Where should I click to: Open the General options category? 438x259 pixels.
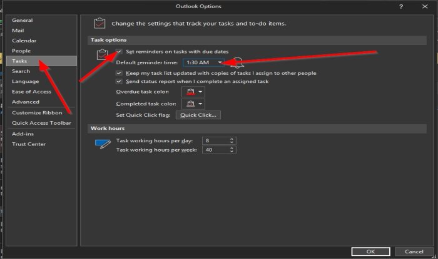(23, 21)
